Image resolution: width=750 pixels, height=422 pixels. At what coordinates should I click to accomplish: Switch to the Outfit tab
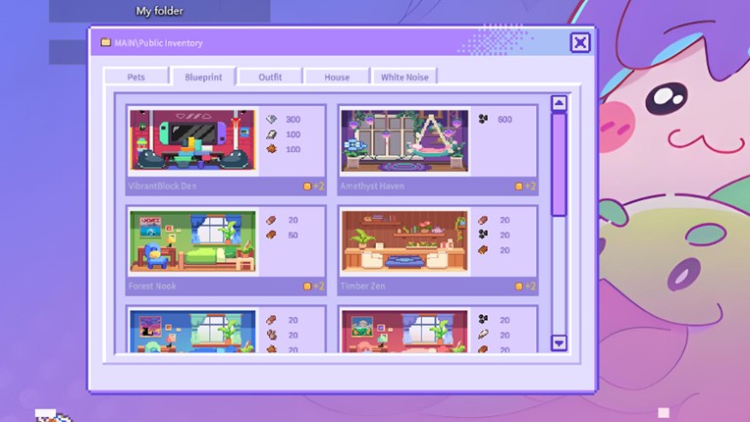tap(270, 77)
